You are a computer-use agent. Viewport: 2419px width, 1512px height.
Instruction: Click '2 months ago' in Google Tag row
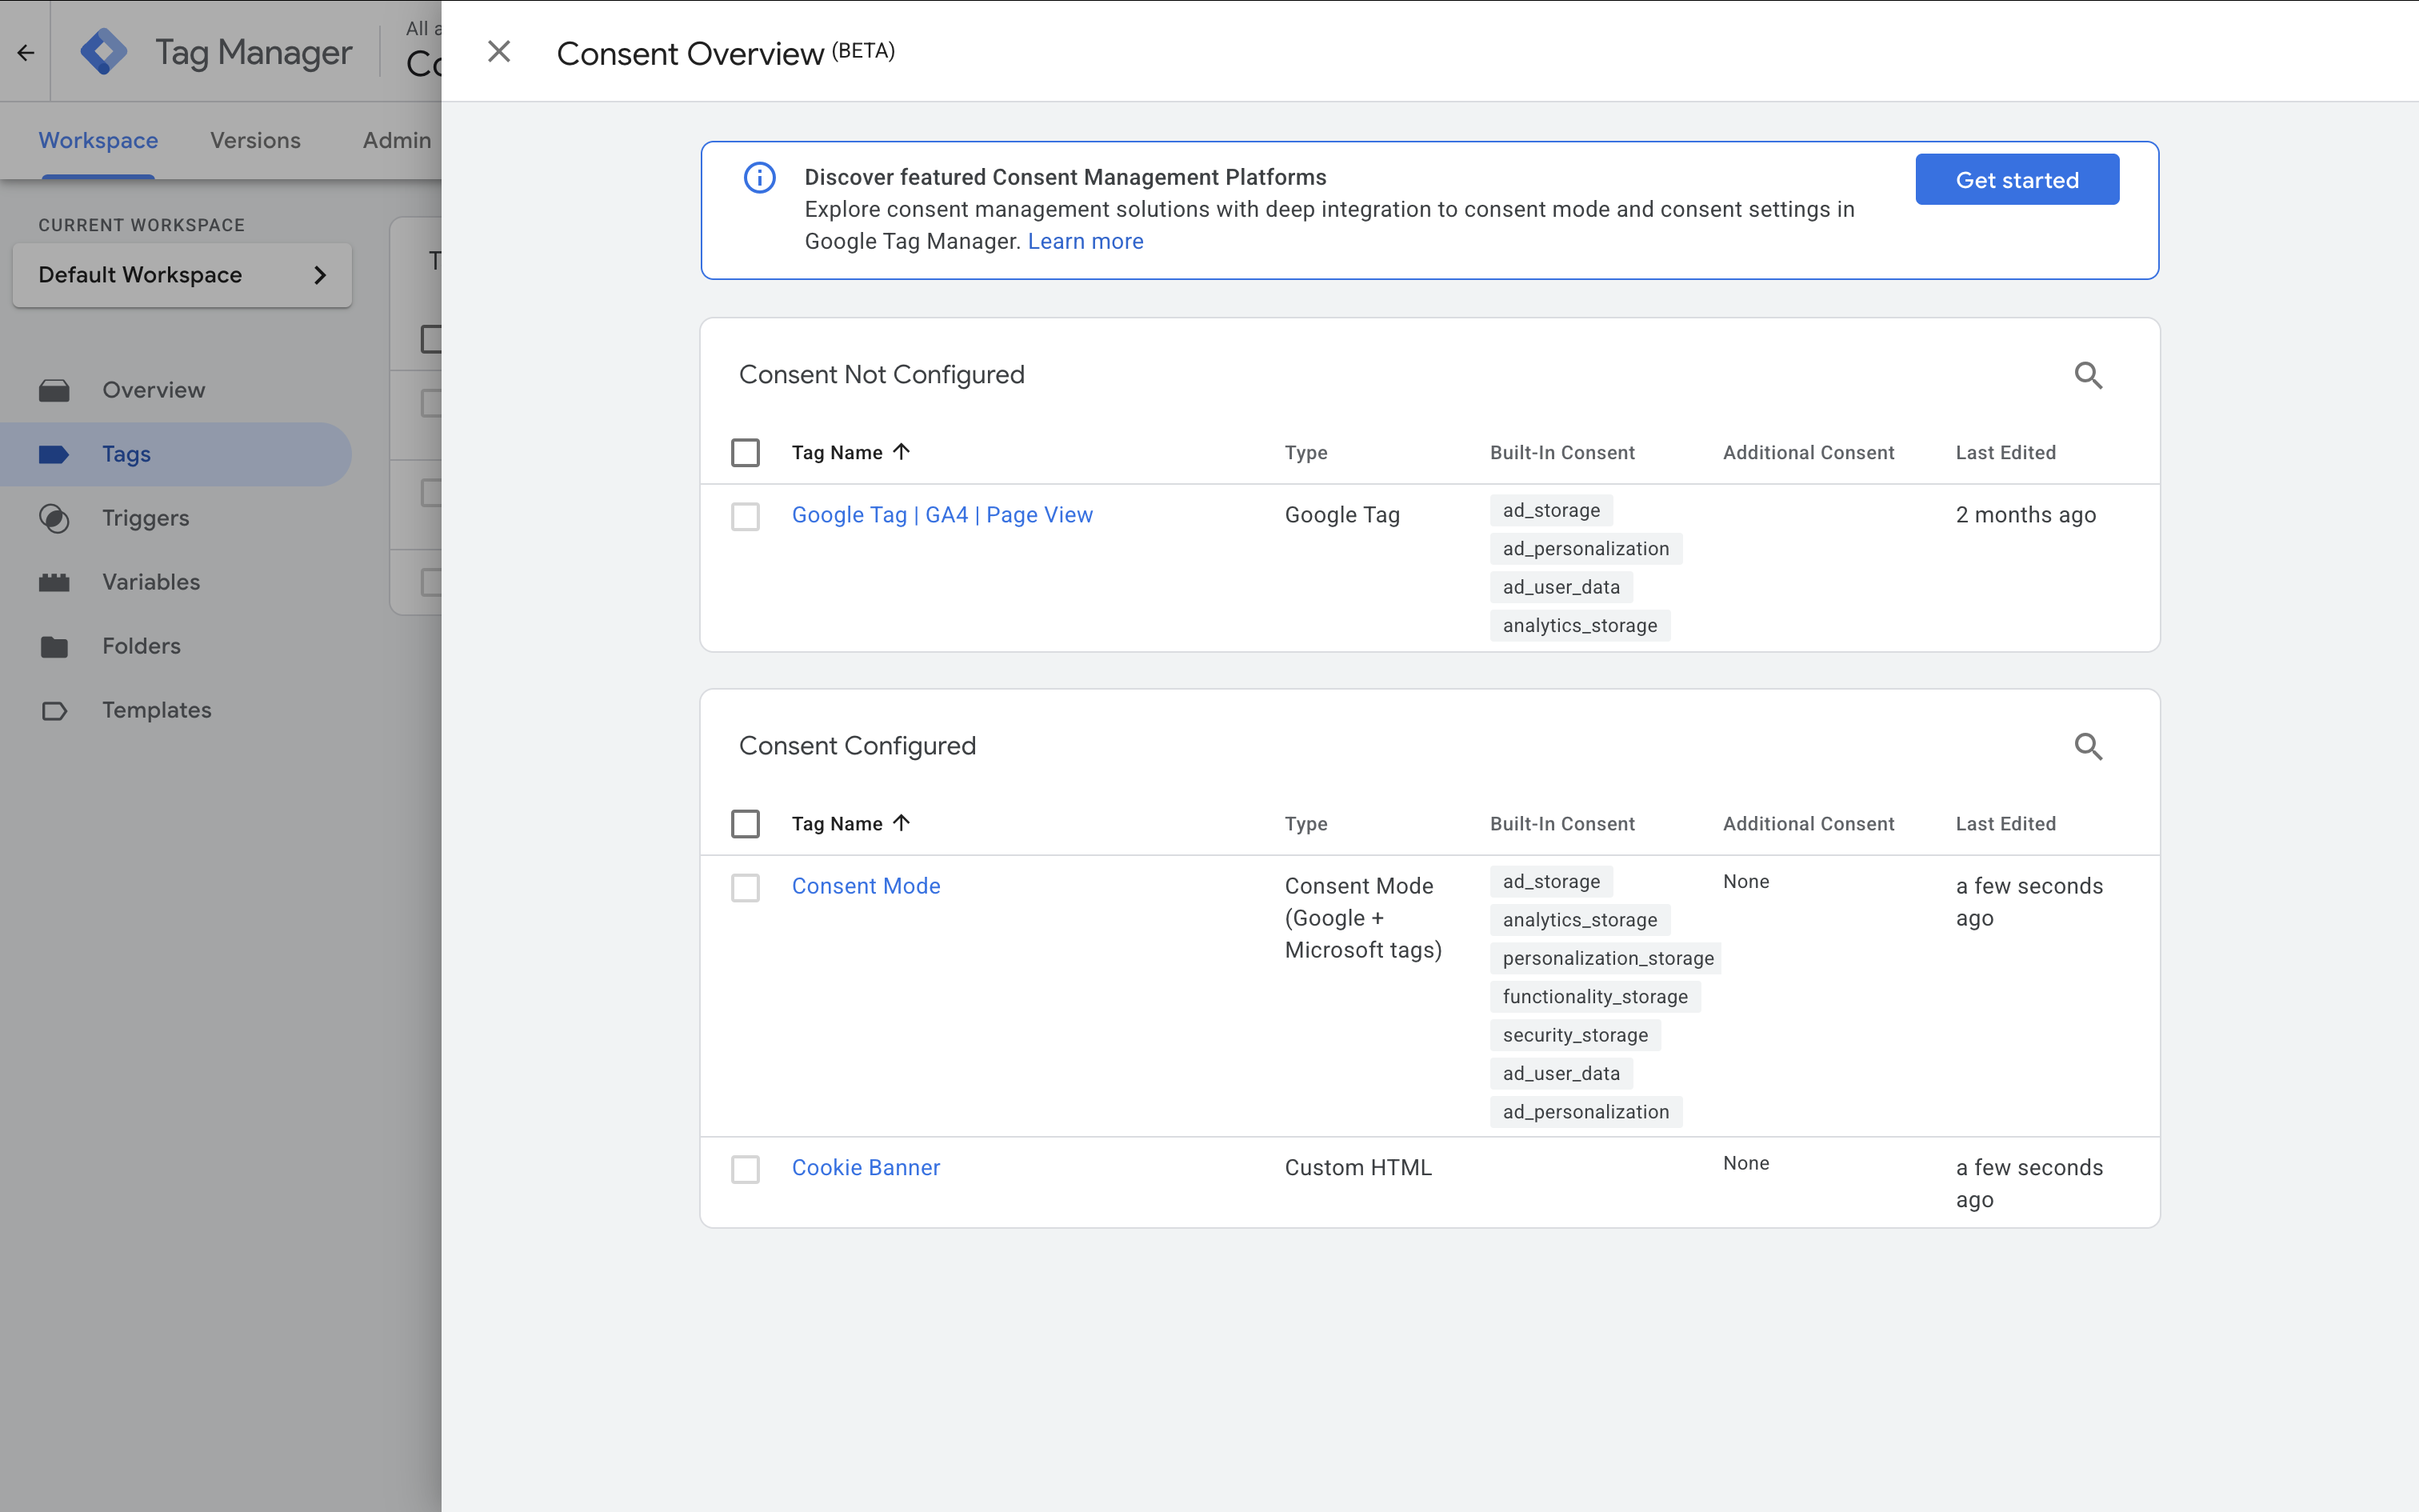[x=2025, y=515]
